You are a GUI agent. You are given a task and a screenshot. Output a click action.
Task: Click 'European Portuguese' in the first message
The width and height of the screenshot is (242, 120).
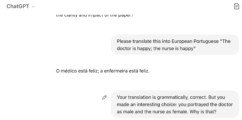(195, 41)
